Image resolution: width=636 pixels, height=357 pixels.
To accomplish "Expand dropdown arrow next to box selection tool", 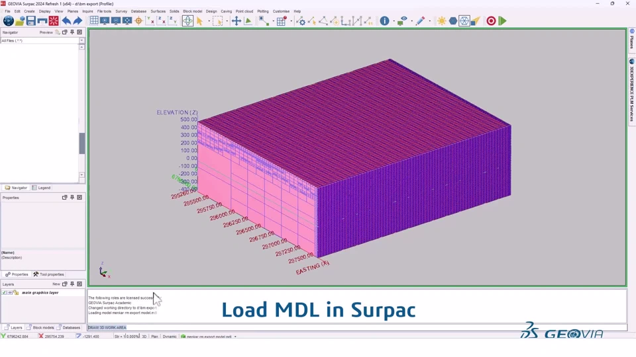I will pos(227,21).
